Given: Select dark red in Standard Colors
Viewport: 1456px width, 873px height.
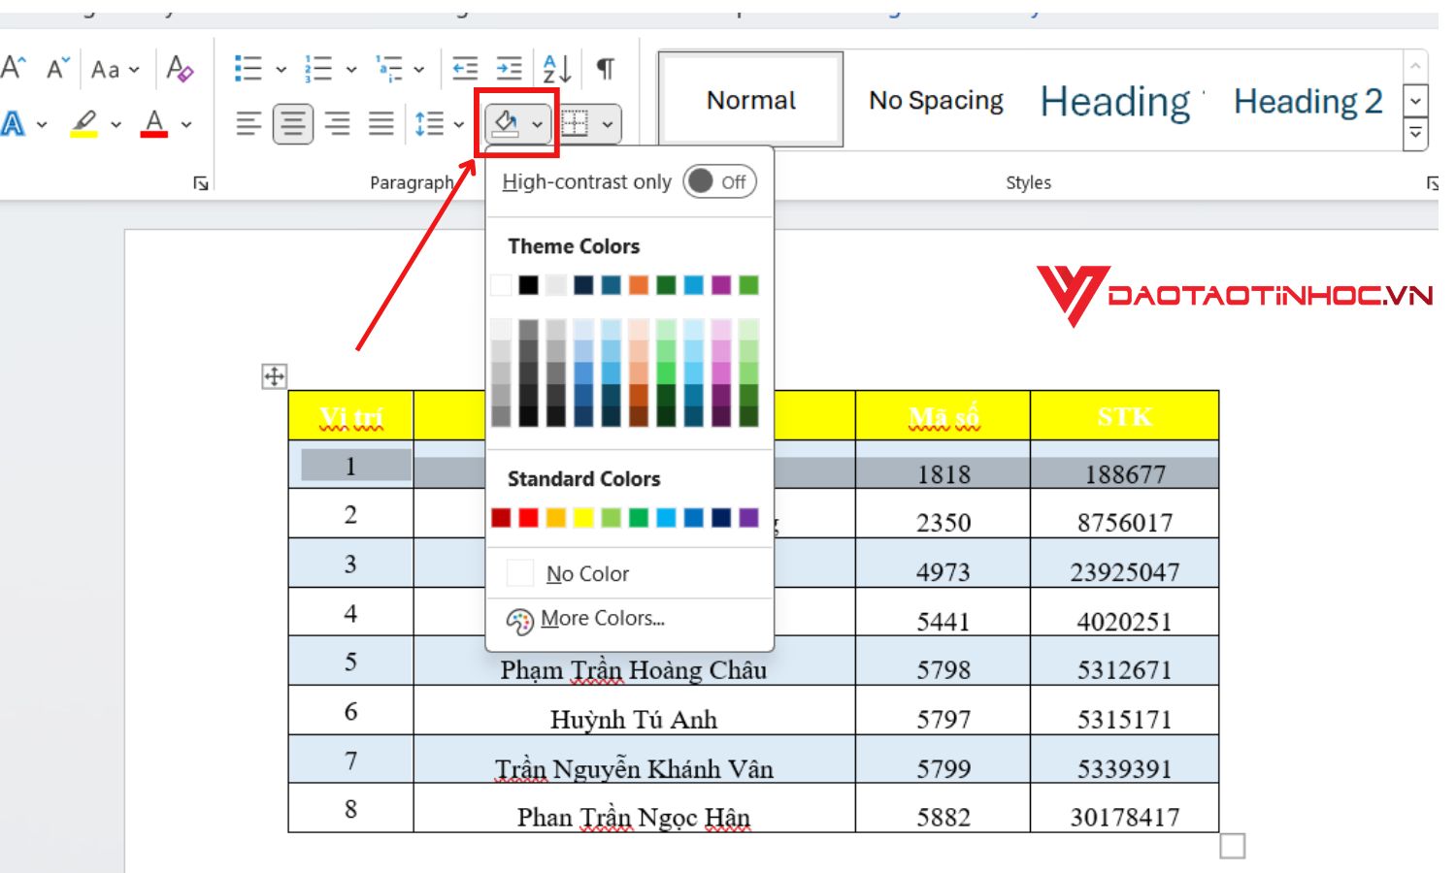Looking at the screenshot, I should [501, 518].
